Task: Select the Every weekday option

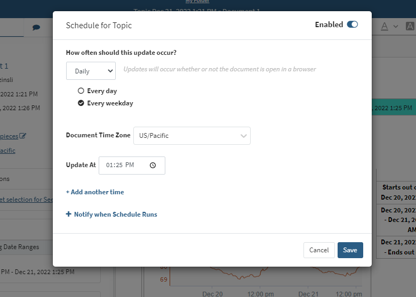Action: tap(81, 103)
